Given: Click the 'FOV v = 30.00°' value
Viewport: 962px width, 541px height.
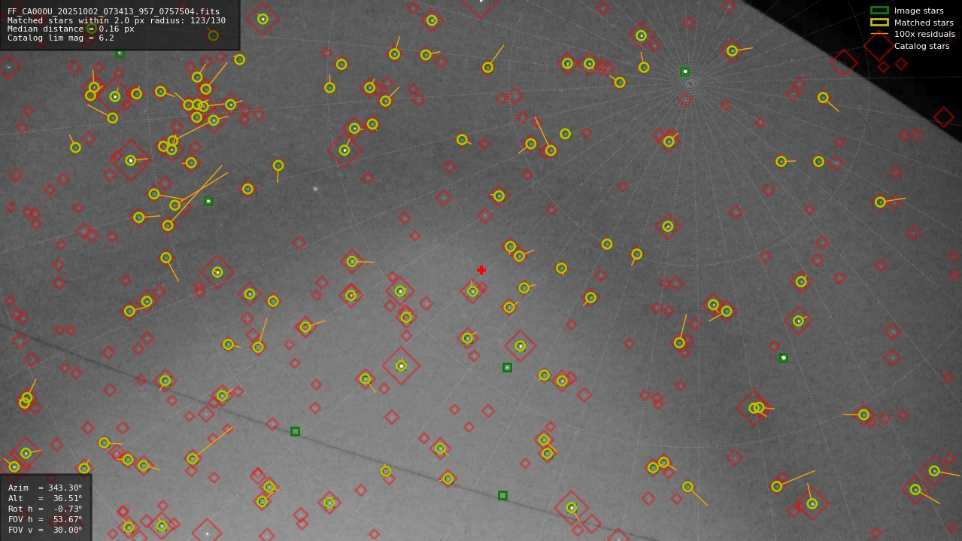Looking at the screenshot, I should (45, 530).
